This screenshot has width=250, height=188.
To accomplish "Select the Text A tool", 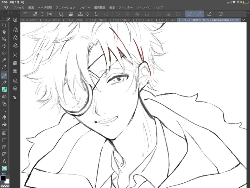I will click(4, 161).
